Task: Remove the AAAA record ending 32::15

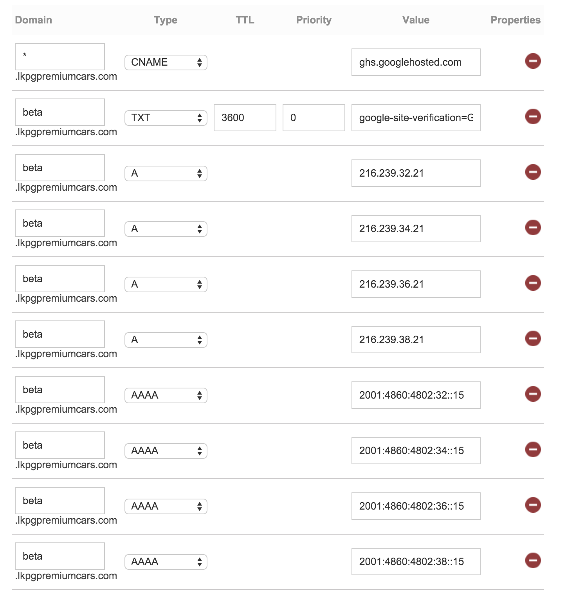Action: tap(533, 394)
